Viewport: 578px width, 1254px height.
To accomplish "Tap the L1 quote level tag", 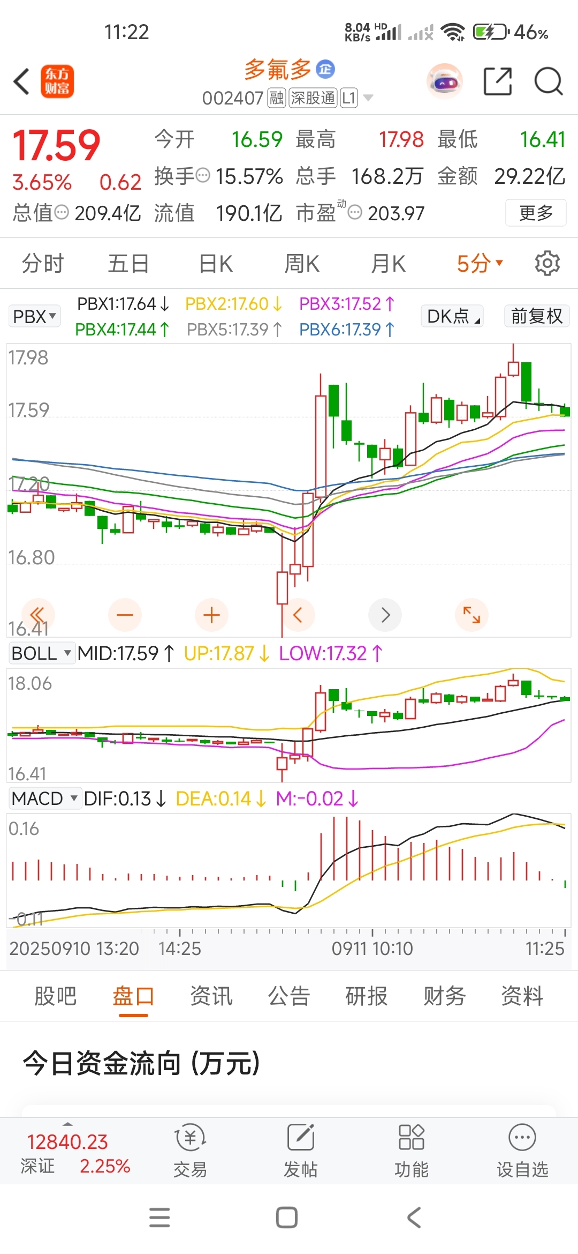I will click(349, 98).
